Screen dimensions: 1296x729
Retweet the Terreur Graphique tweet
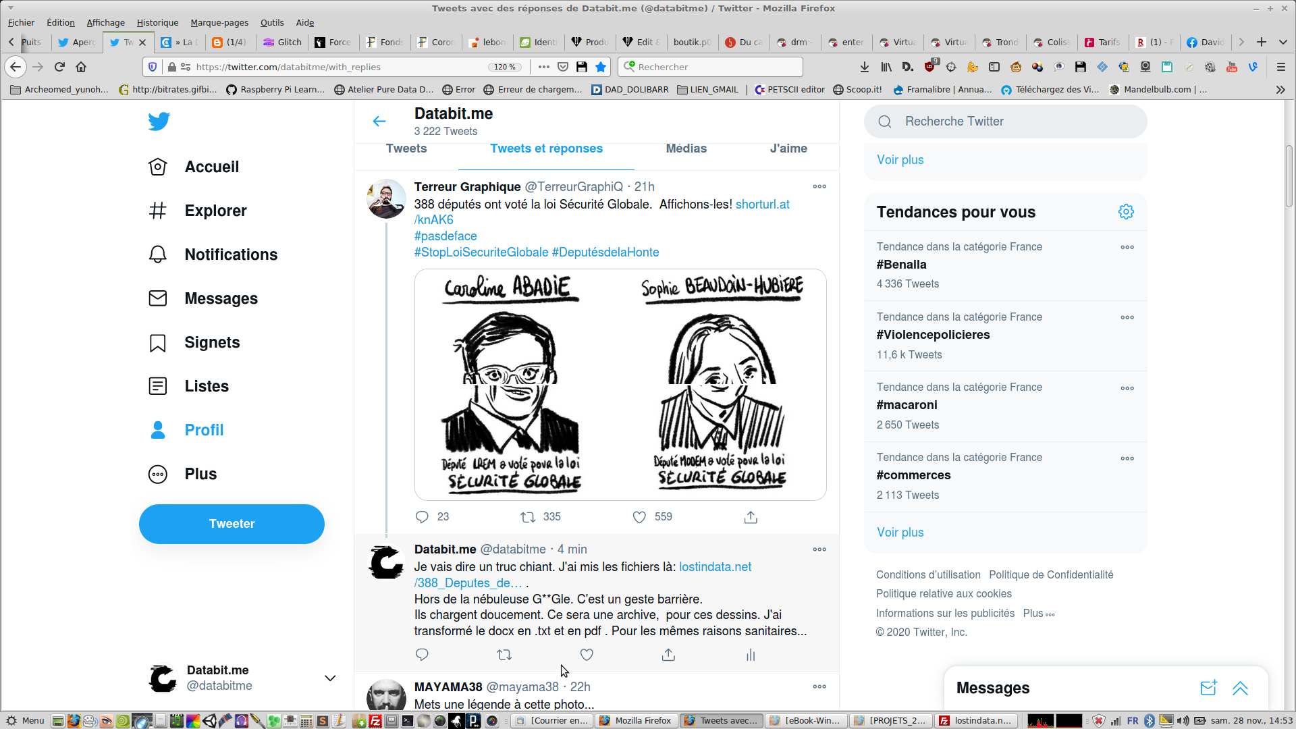point(528,517)
